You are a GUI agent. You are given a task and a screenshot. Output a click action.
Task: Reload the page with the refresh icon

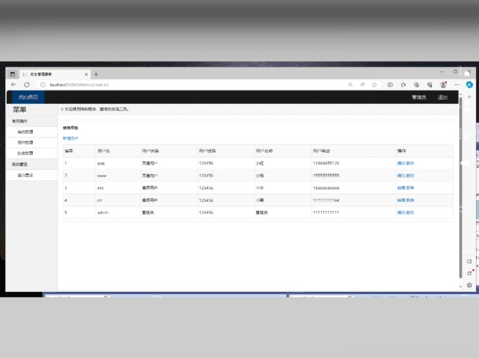pyautogui.click(x=27, y=84)
